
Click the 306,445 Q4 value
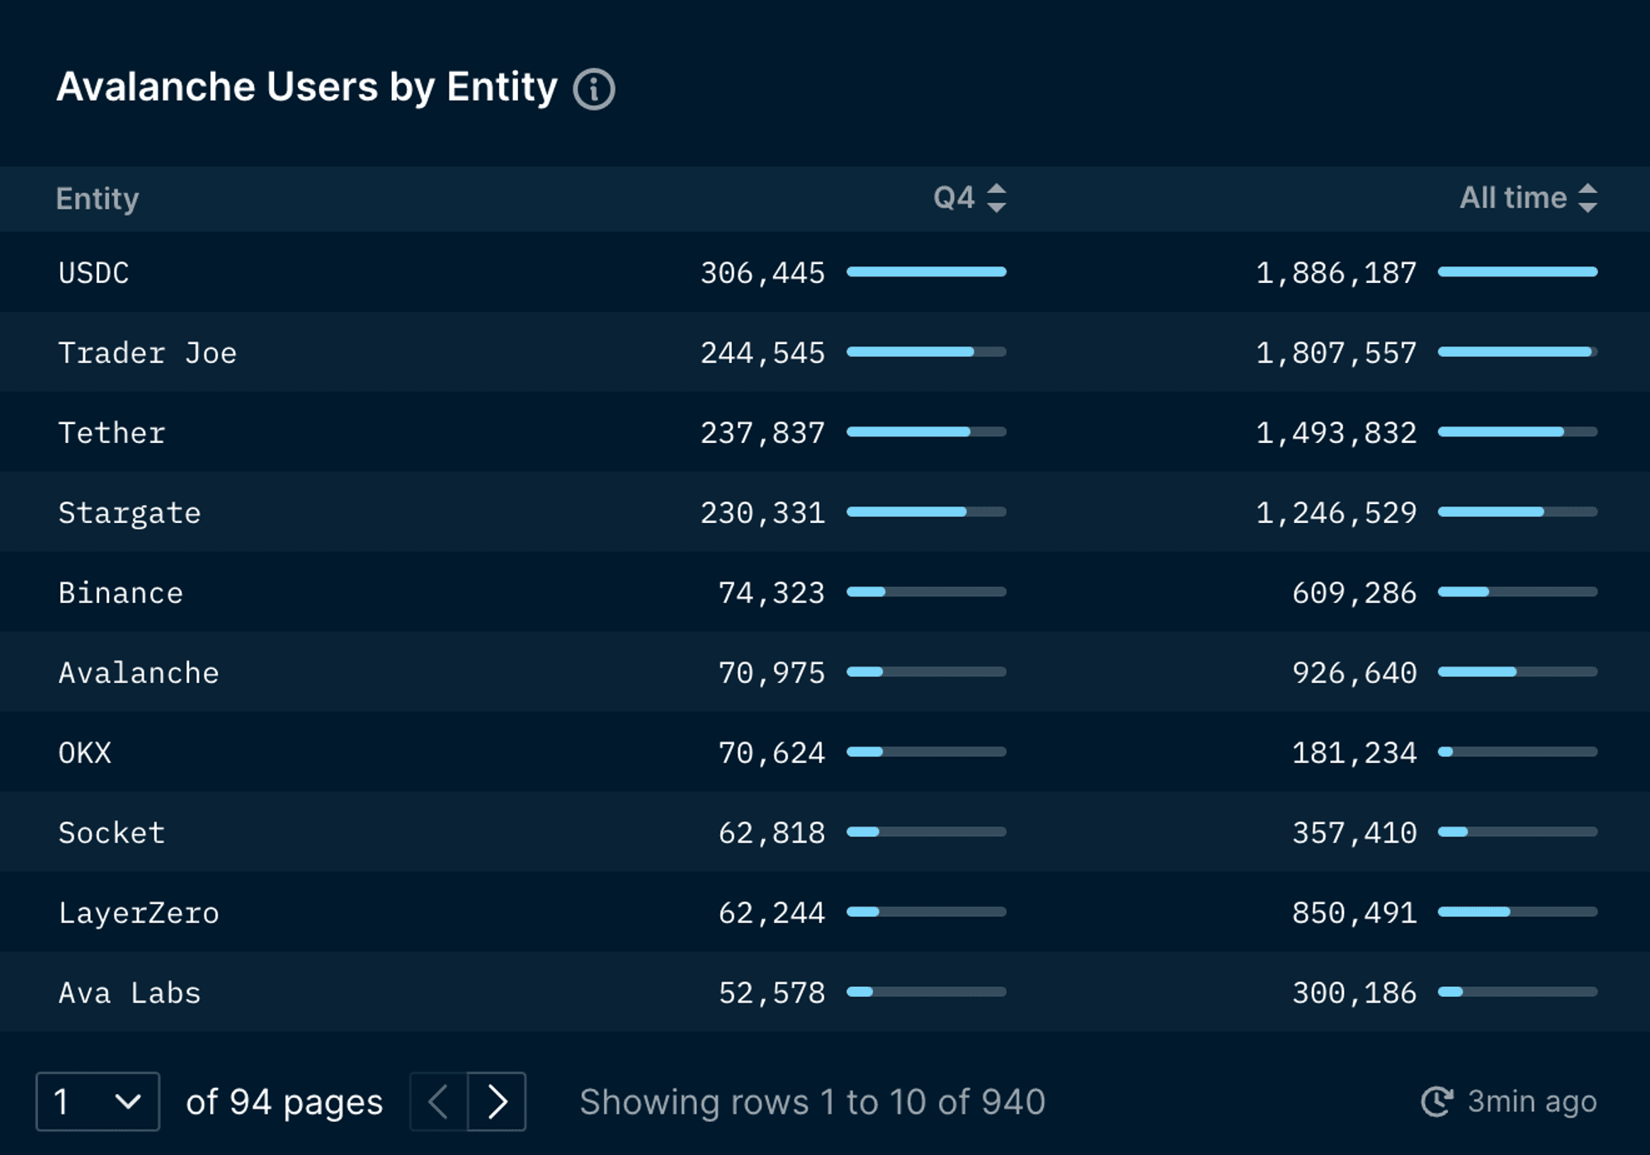pos(762,273)
